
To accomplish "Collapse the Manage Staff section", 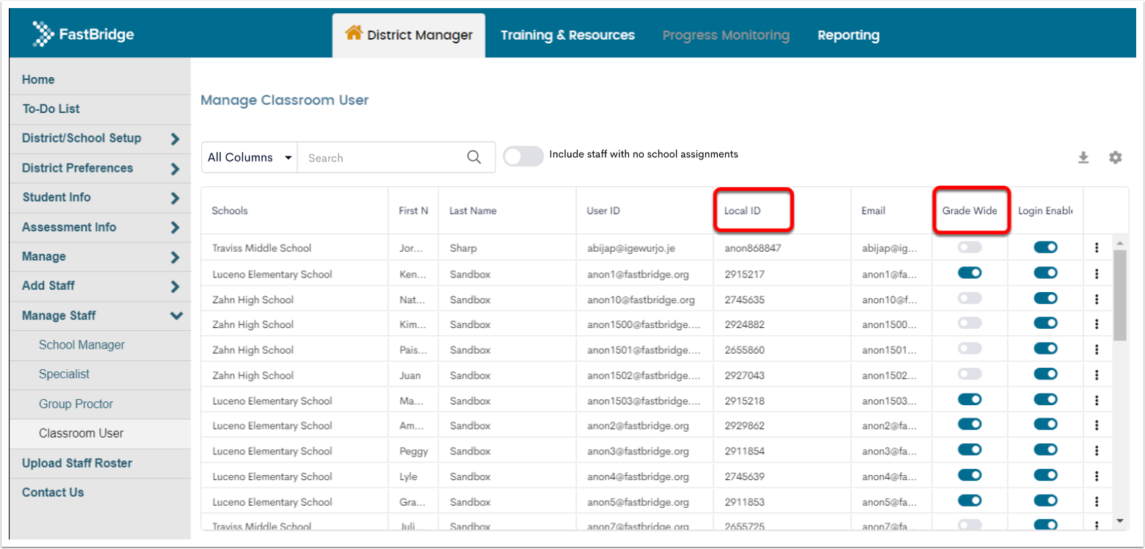I will coord(100,316).
